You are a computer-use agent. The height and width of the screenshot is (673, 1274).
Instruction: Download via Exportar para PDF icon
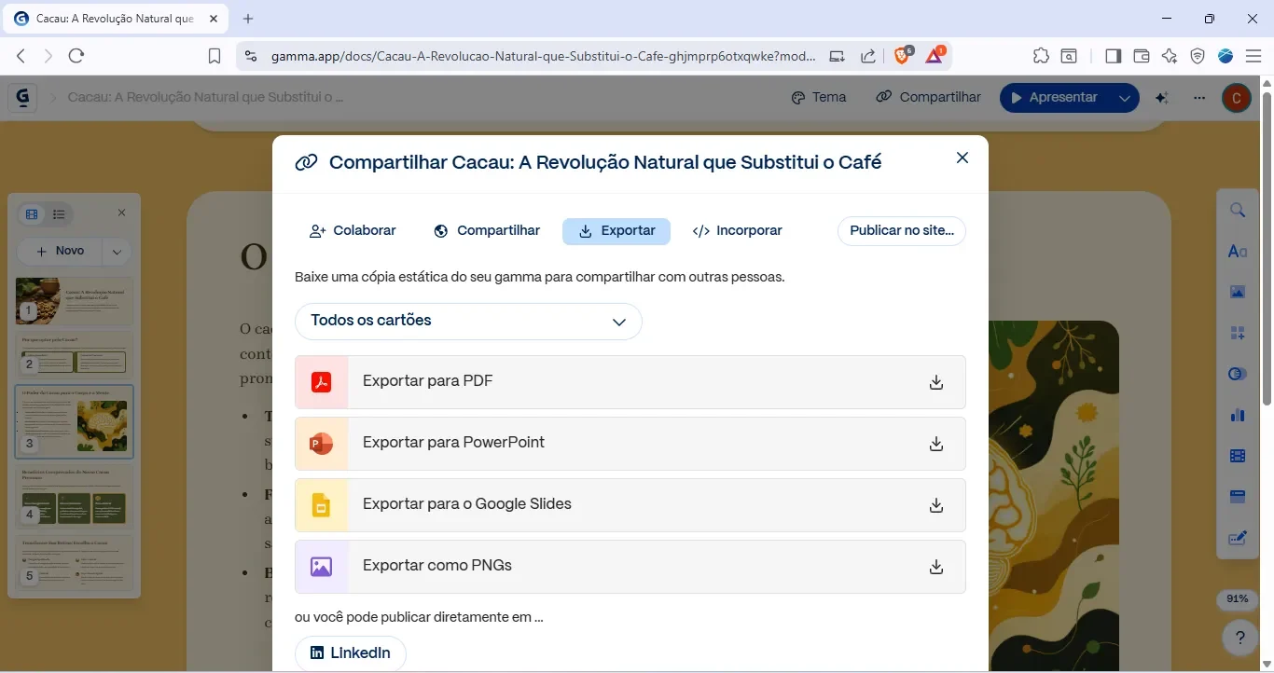[x=936, y=382]
